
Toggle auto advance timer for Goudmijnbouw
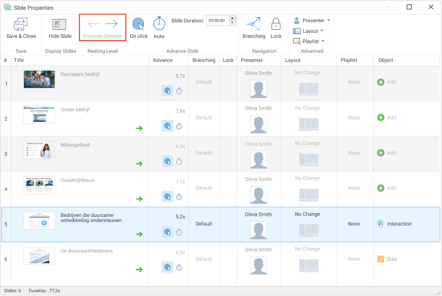(179, 197)
